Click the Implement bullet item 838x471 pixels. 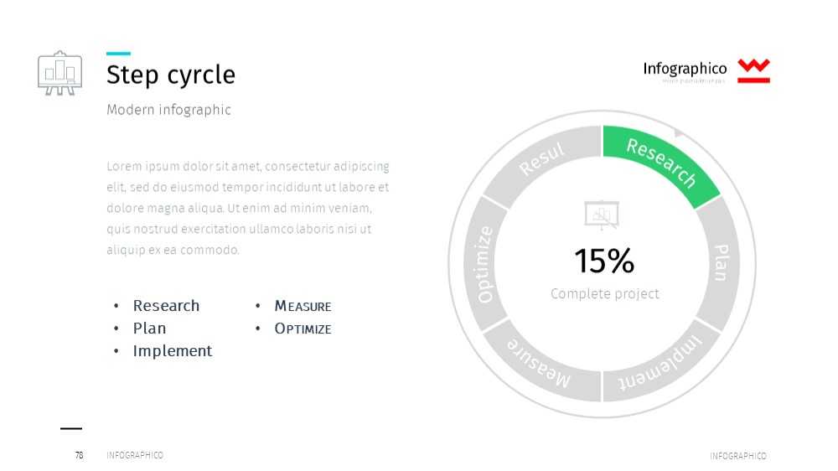[173, 350]
